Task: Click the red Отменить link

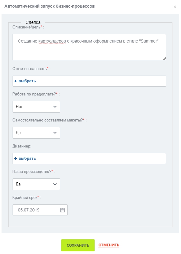Action: tap(109, 245)
